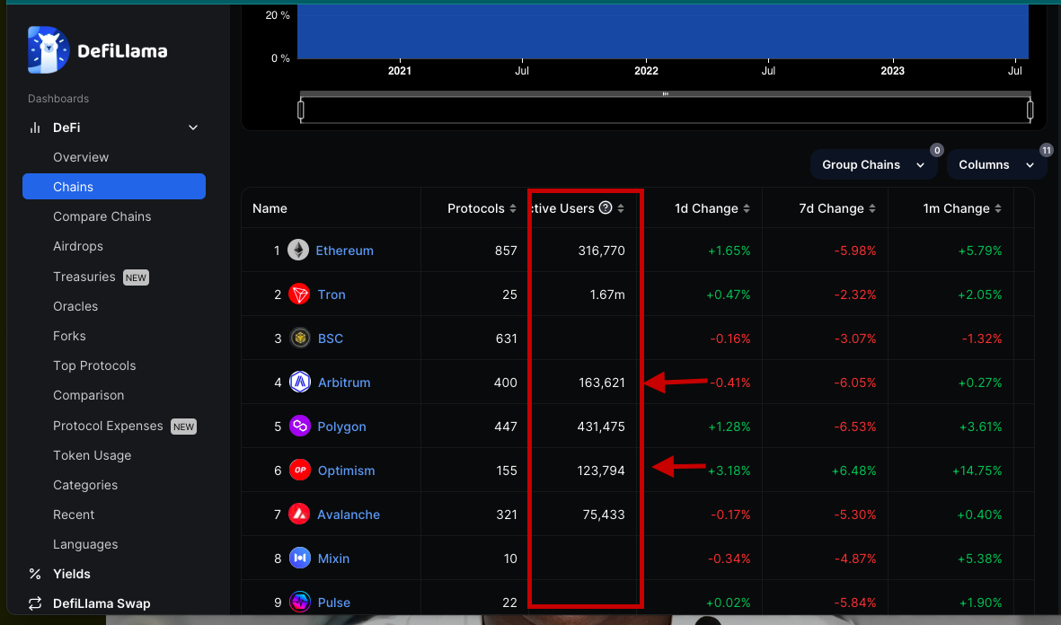Click the BSC chain logo
Image resolution: width=1061 pixels, height=625 pixels.
300,339
